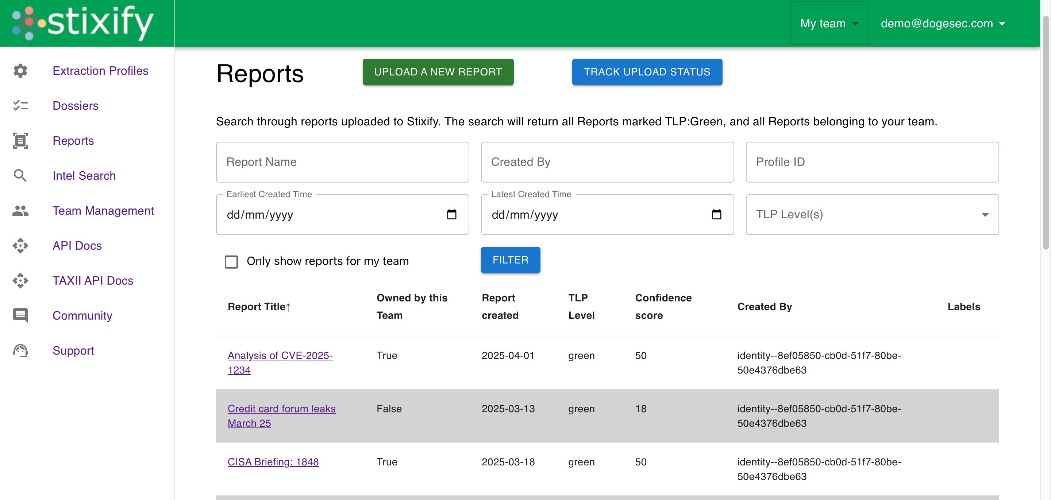Screen dimensions: 1051x500
Task: Click Track Upload Status button
Action: [x=647, y=72]
